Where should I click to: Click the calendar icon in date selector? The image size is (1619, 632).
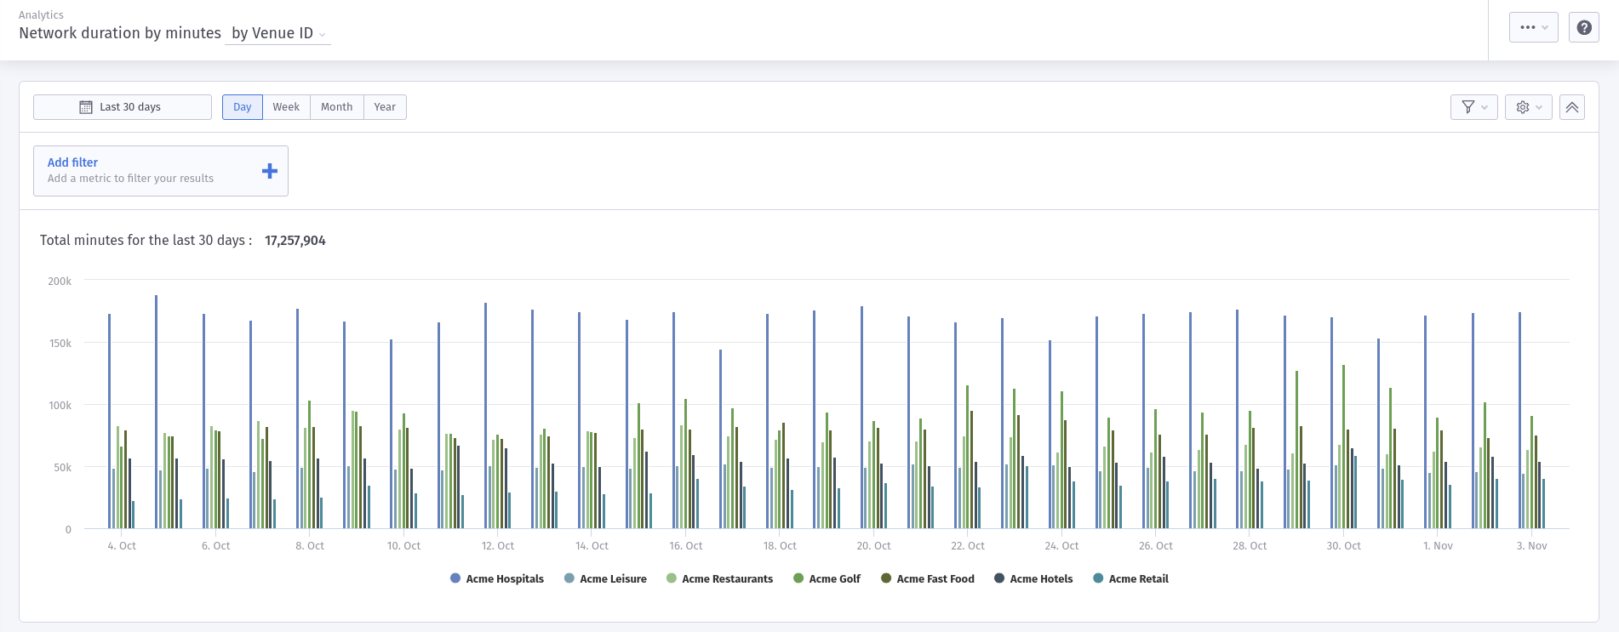(x=86, y=107)
